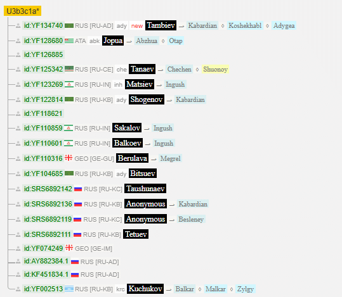
Task: Click the Abkhazia flag next to id:YF128680
Action: [69, 41]
